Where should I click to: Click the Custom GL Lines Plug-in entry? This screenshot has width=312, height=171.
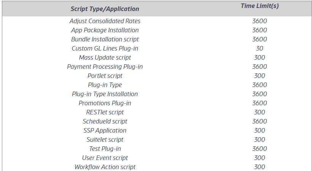click(105, 49)
